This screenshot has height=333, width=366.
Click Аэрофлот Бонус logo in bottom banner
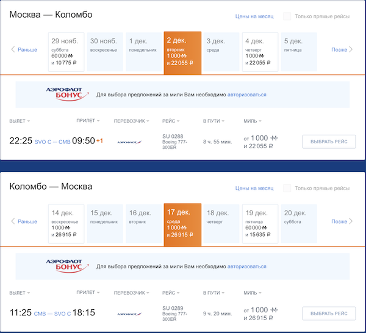66,265
